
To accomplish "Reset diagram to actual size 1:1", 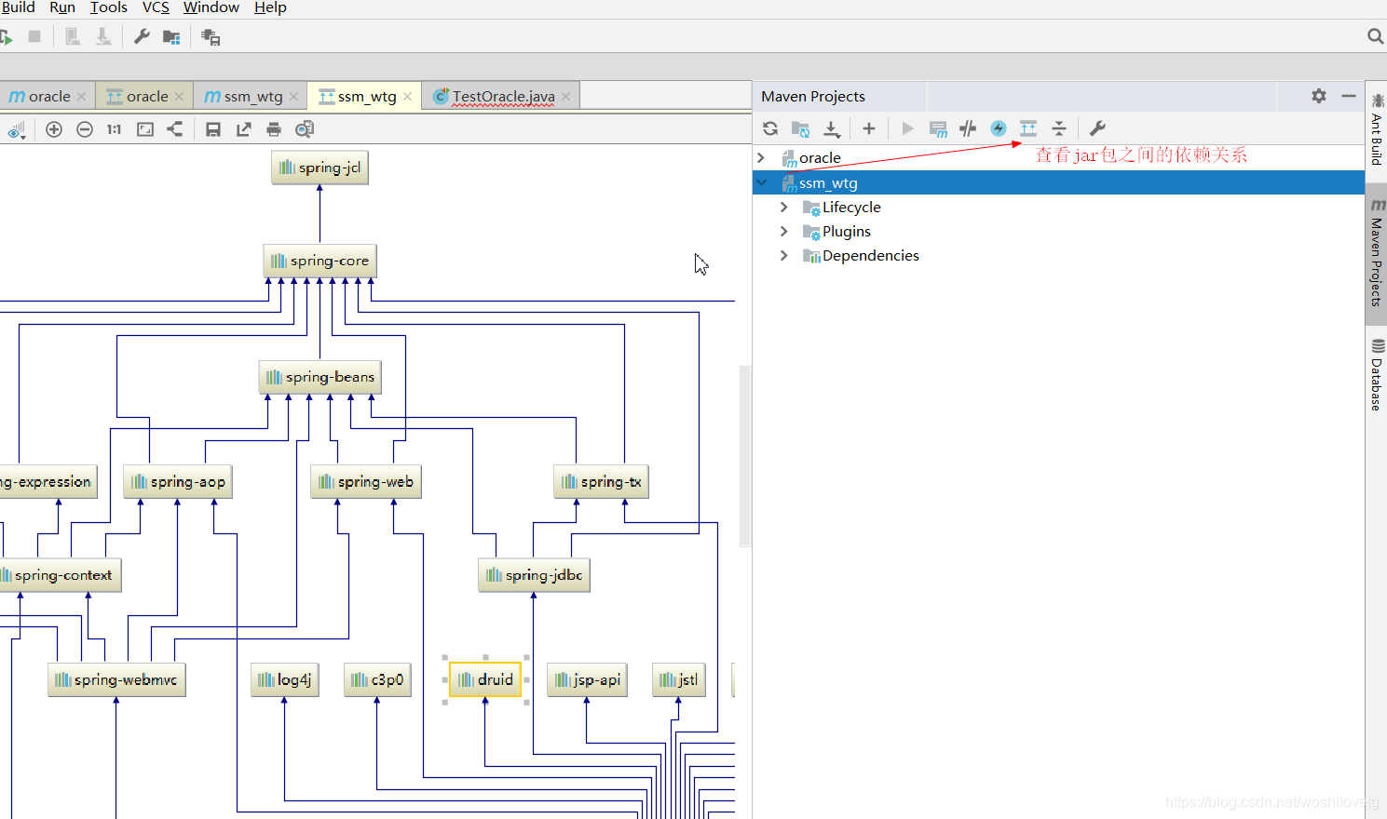I will 114,129.
